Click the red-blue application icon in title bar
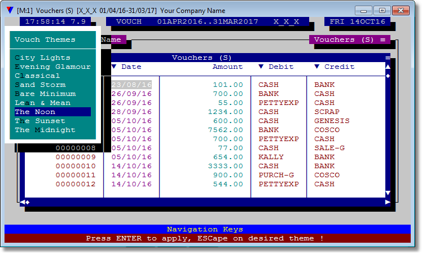This screenshot has width=422, height=254. click(10, 11)
